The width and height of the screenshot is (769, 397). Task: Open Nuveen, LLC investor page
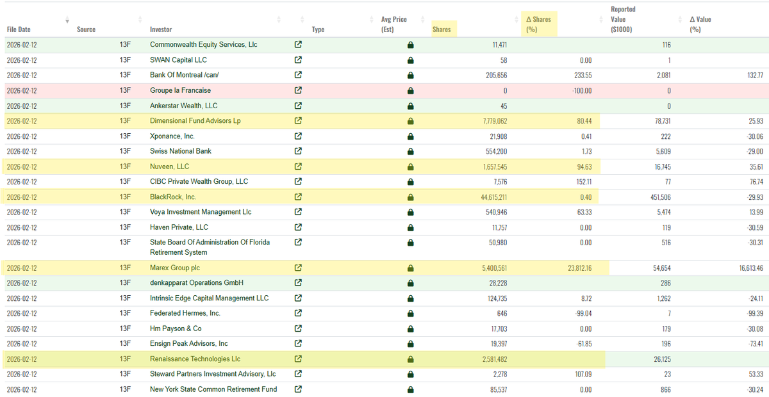[170, 166]
